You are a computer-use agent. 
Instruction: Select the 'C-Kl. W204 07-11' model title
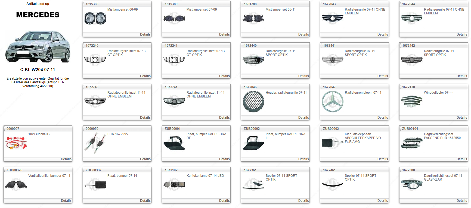coord(38,70)
